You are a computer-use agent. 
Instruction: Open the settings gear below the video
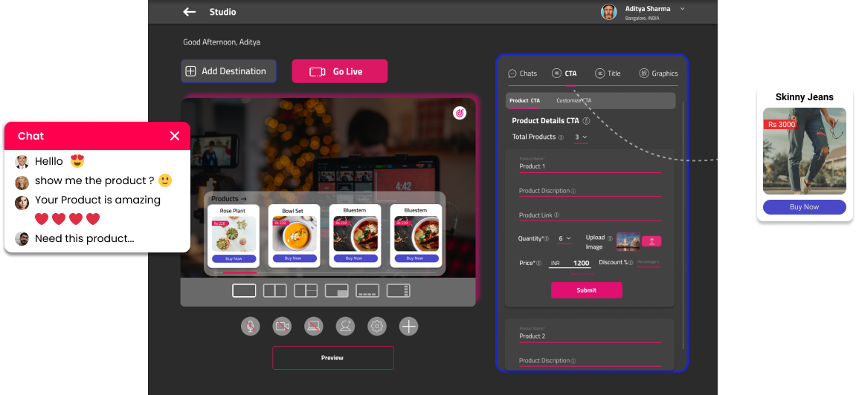tap(377, 326)
